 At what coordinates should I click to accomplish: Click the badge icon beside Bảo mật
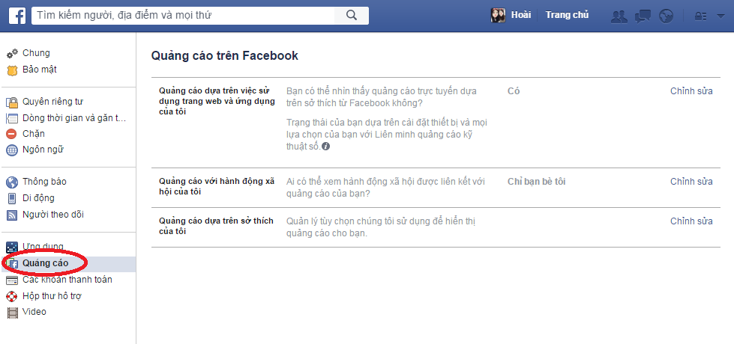[x=12, y=70]
